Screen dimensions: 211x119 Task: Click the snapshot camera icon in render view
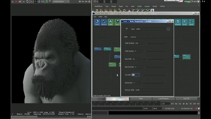20,1
